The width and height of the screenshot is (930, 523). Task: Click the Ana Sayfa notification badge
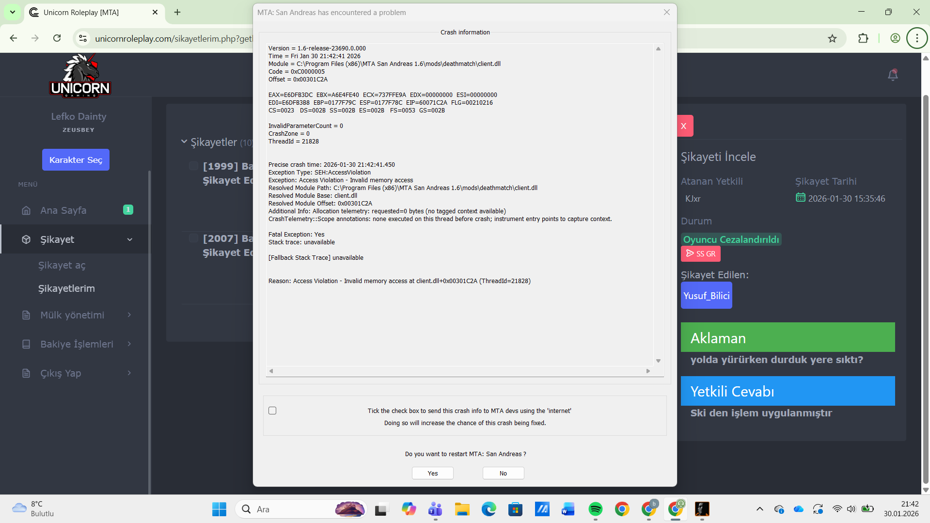tap(128, 210)
